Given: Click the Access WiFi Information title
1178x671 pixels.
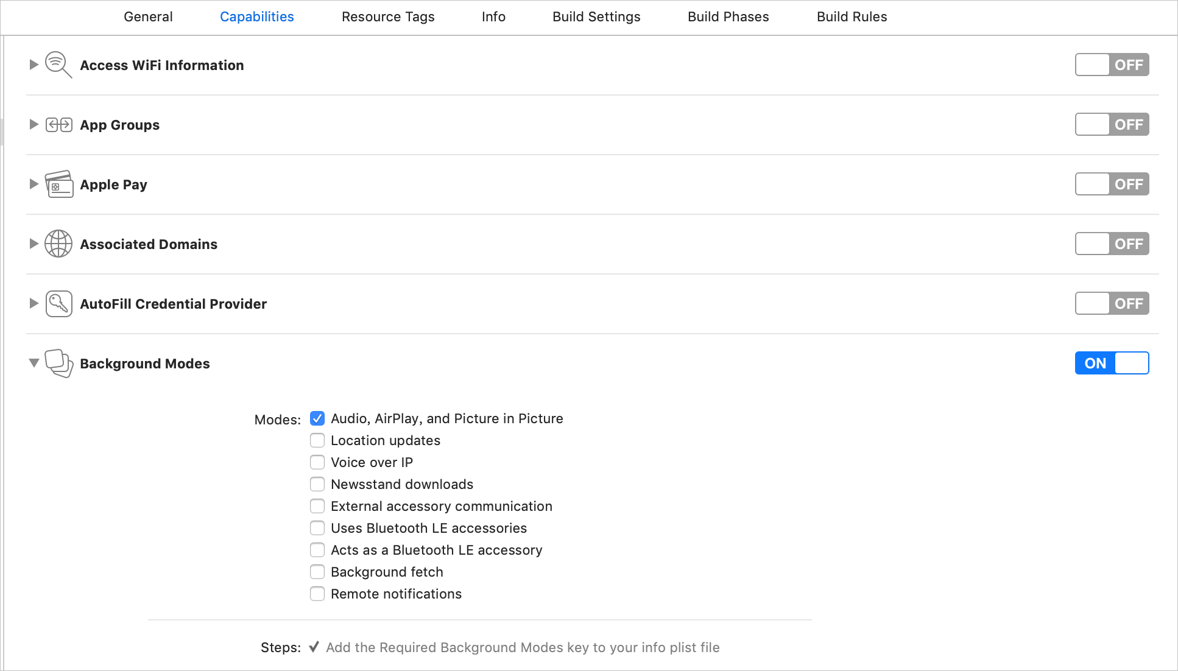Looking at the screenshot, I should pyautogui.click(x=162, y=65).
